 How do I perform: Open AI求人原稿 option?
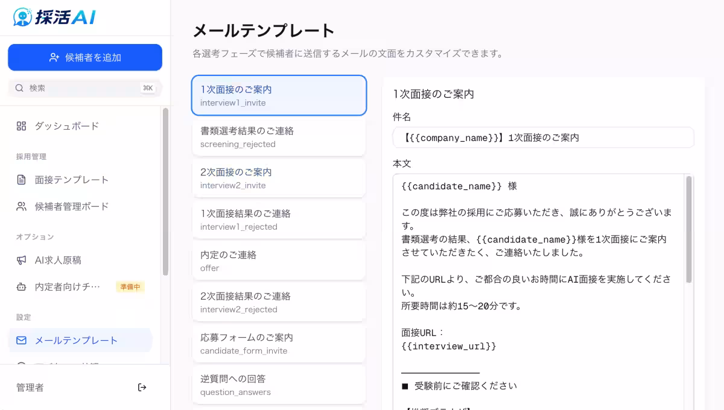coord(80,260)
